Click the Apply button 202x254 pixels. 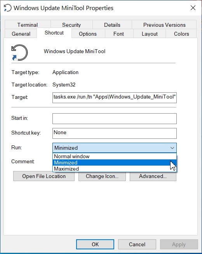coord(179,244)
